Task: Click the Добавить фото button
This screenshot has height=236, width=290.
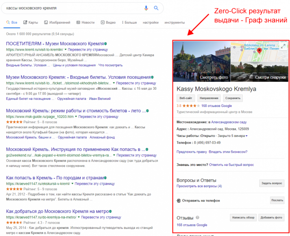Action: tap(272, 218)
